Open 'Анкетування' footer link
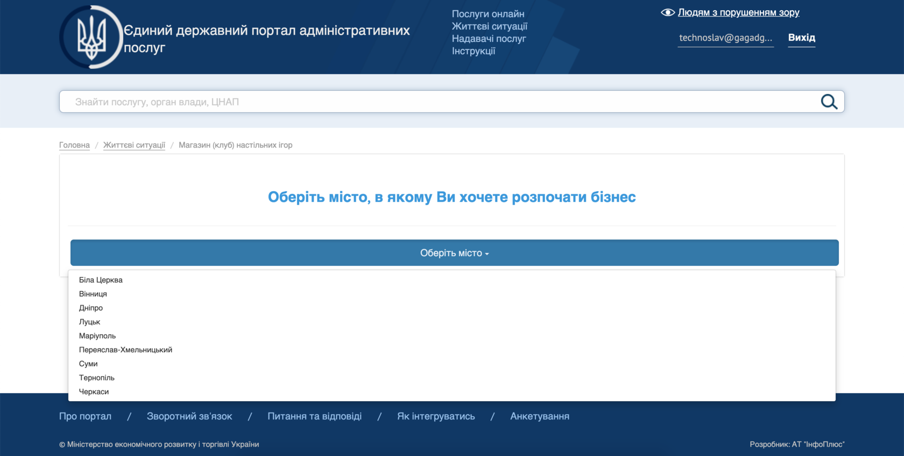 tap(540, 416)
